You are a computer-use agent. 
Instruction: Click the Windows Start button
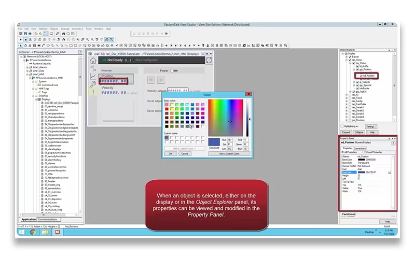click(x=22, y=232)
